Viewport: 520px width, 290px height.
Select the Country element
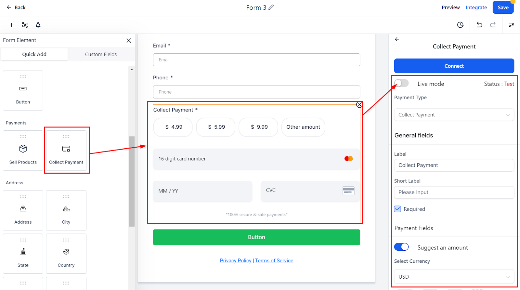pyautogui.click(x=66, y=254)
